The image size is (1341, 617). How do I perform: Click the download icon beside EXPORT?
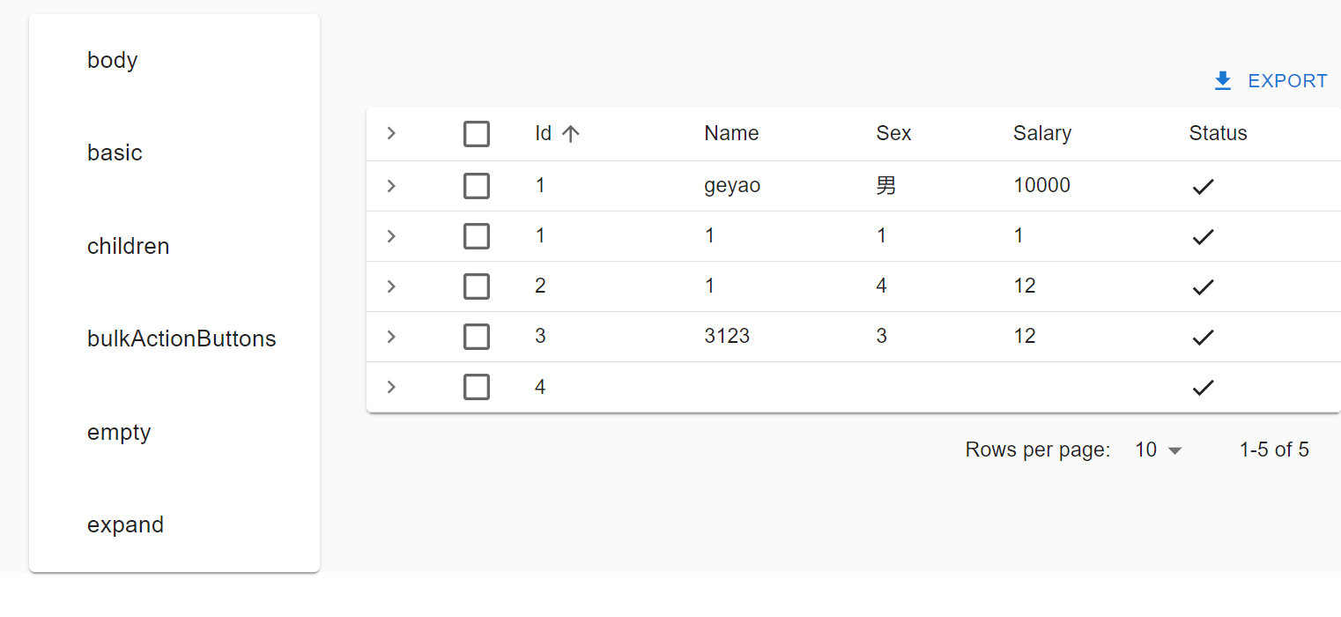pyautogui.click(x=1222, y=80)
